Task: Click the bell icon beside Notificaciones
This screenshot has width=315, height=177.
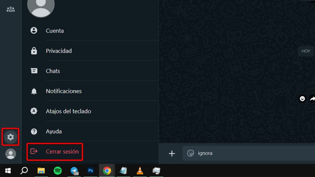Action: tap(34, 91)
